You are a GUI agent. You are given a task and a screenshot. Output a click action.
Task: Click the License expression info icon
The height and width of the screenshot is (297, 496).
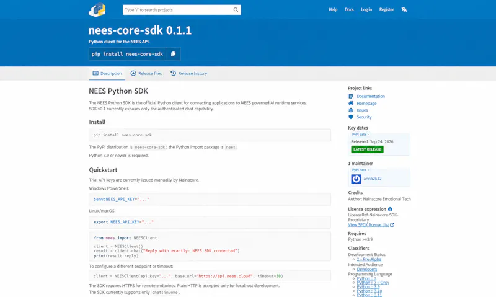click(x=390, y=209)
